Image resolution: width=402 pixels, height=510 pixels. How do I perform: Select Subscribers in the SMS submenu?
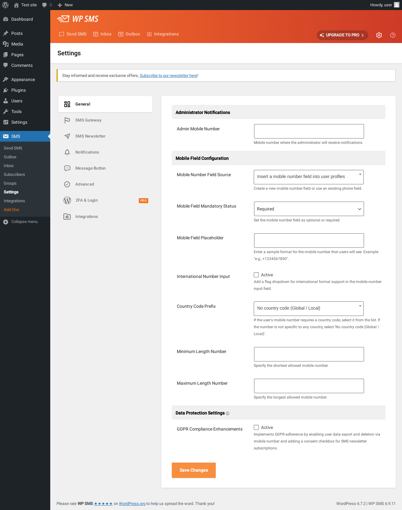point(14,175)
